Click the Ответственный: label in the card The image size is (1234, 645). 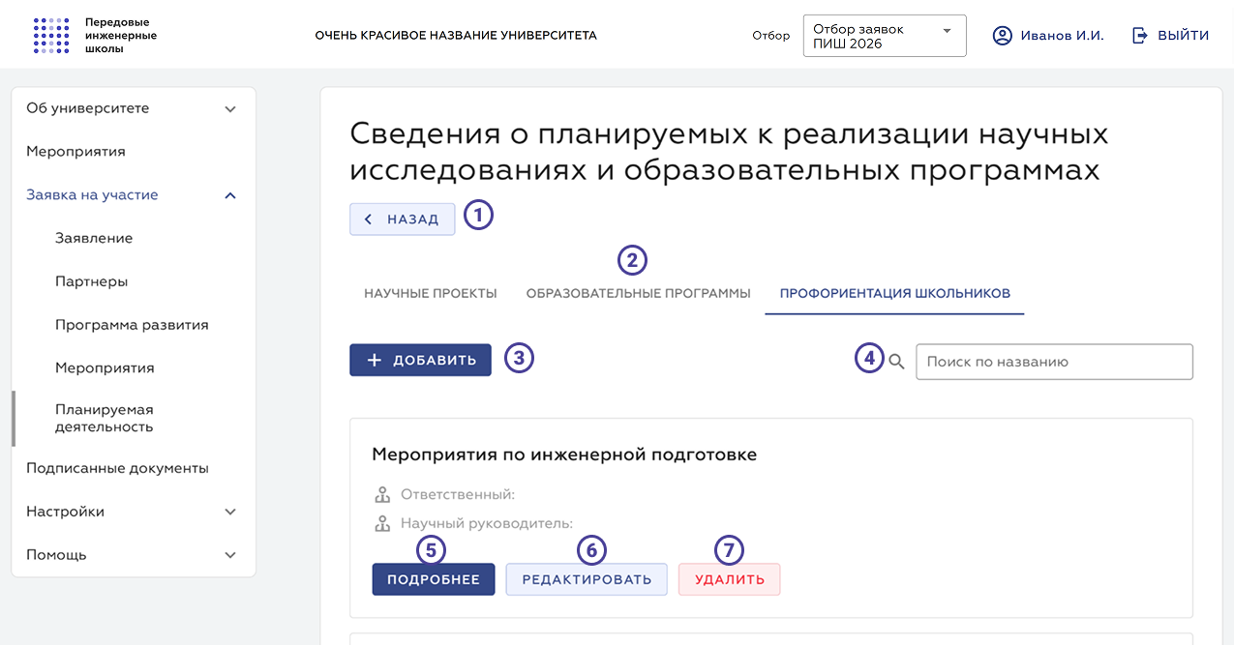[458, 495]
